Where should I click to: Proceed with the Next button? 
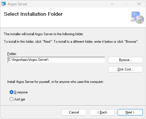(x=130, y=112)
